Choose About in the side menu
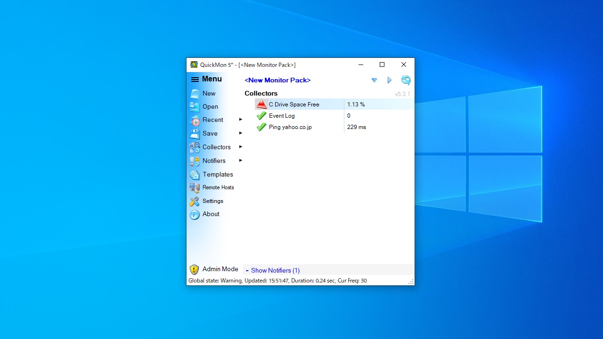Screen dimensions: 603x339 [211, 214]
